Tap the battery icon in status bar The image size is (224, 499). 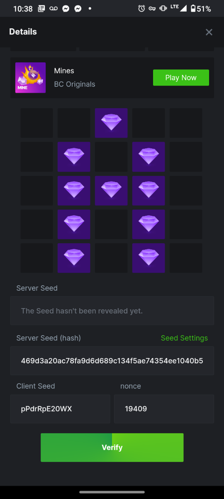click(193, 9)
